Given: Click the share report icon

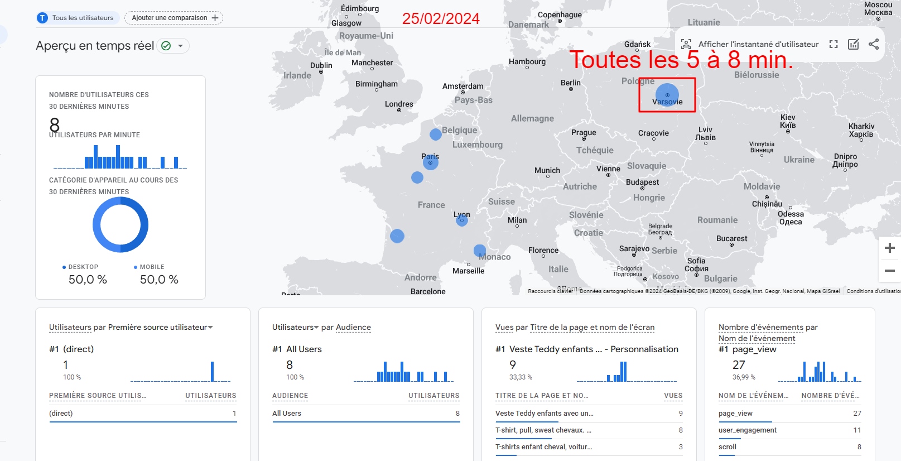Looking at the screenshot, I should coord(874,44).
